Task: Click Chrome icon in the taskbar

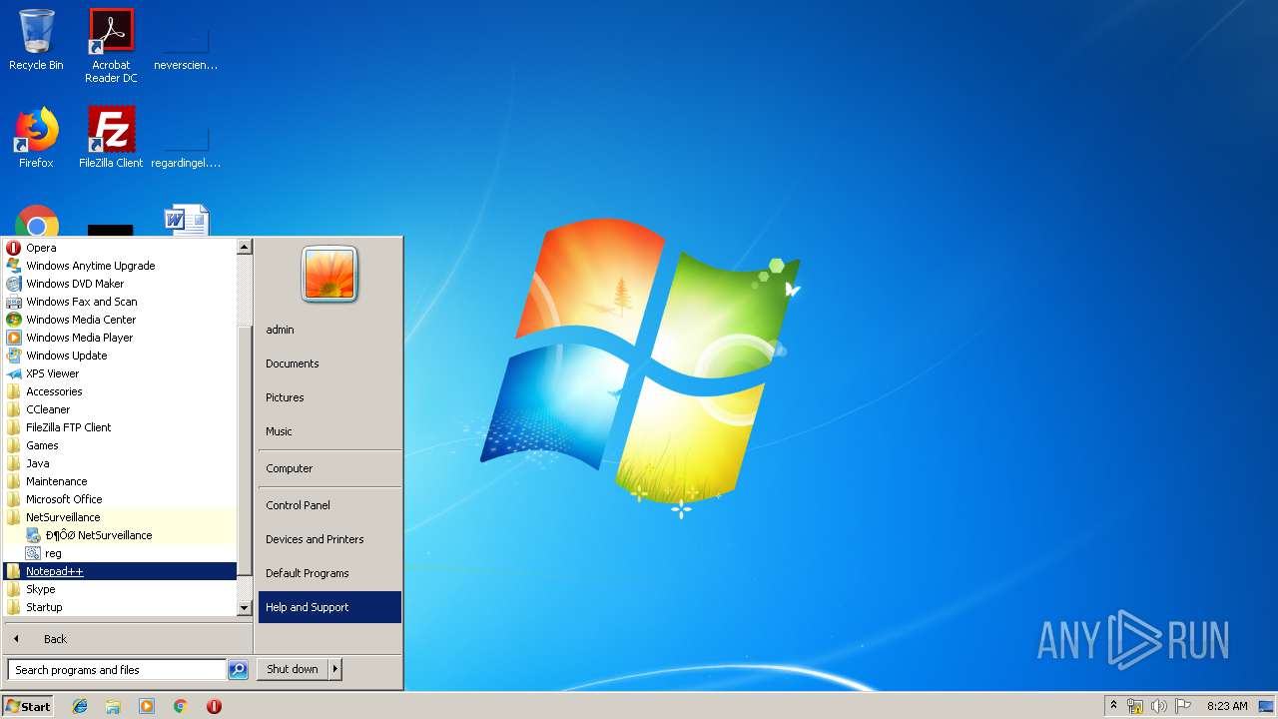Action: [x=181, y=706]
